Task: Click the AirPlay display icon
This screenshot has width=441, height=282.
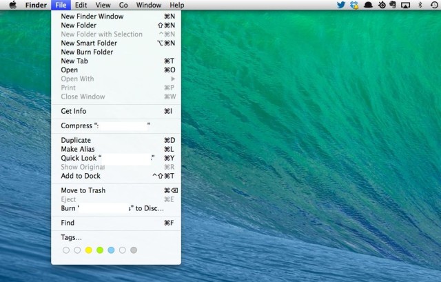Action: tap(405, 5)
